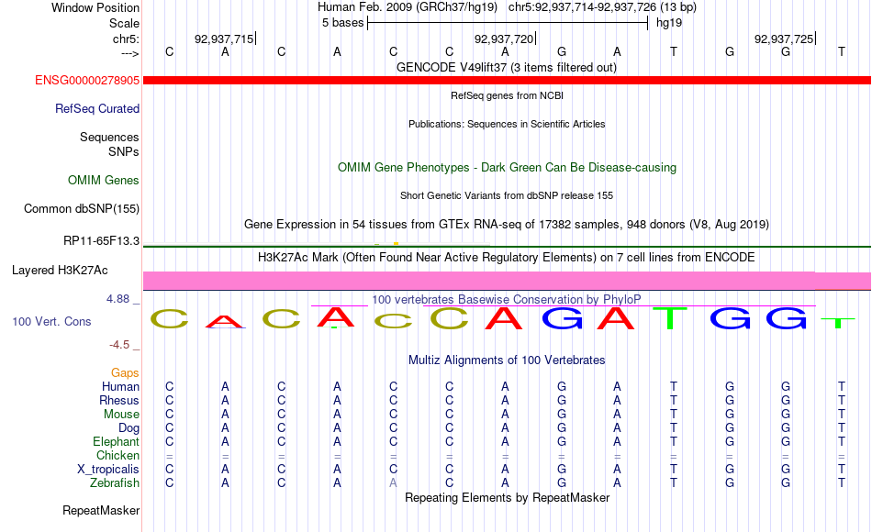This screenshot has height=532, width=872.
Task: Select the Chicken species row label
Action: tap(117, 455)
